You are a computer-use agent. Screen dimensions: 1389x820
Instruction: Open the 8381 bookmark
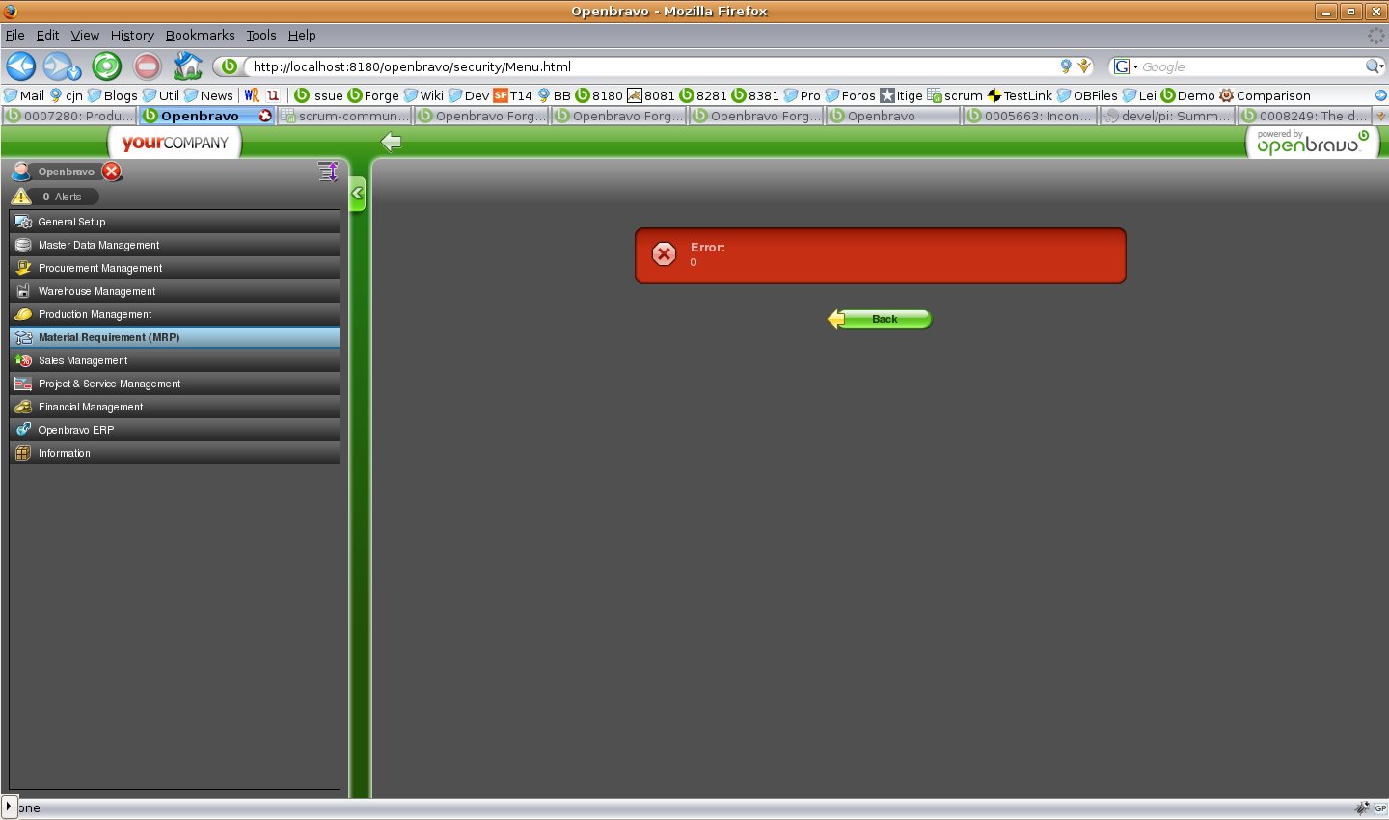pos(755,95)
